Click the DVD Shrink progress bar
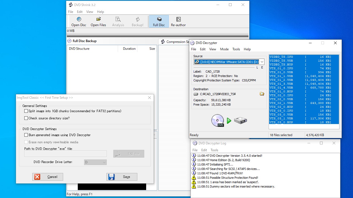The image size is (353, 198). (x=157, y=35)
